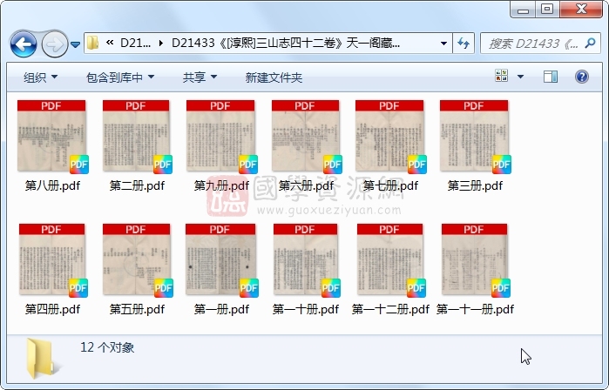Close the Explorer window
The width and height of the screenshot is (609, 390).
pos(581,9)
